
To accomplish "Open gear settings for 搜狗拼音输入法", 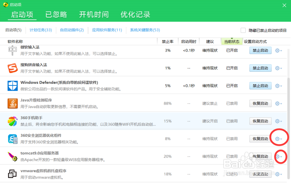I will 278,68.
